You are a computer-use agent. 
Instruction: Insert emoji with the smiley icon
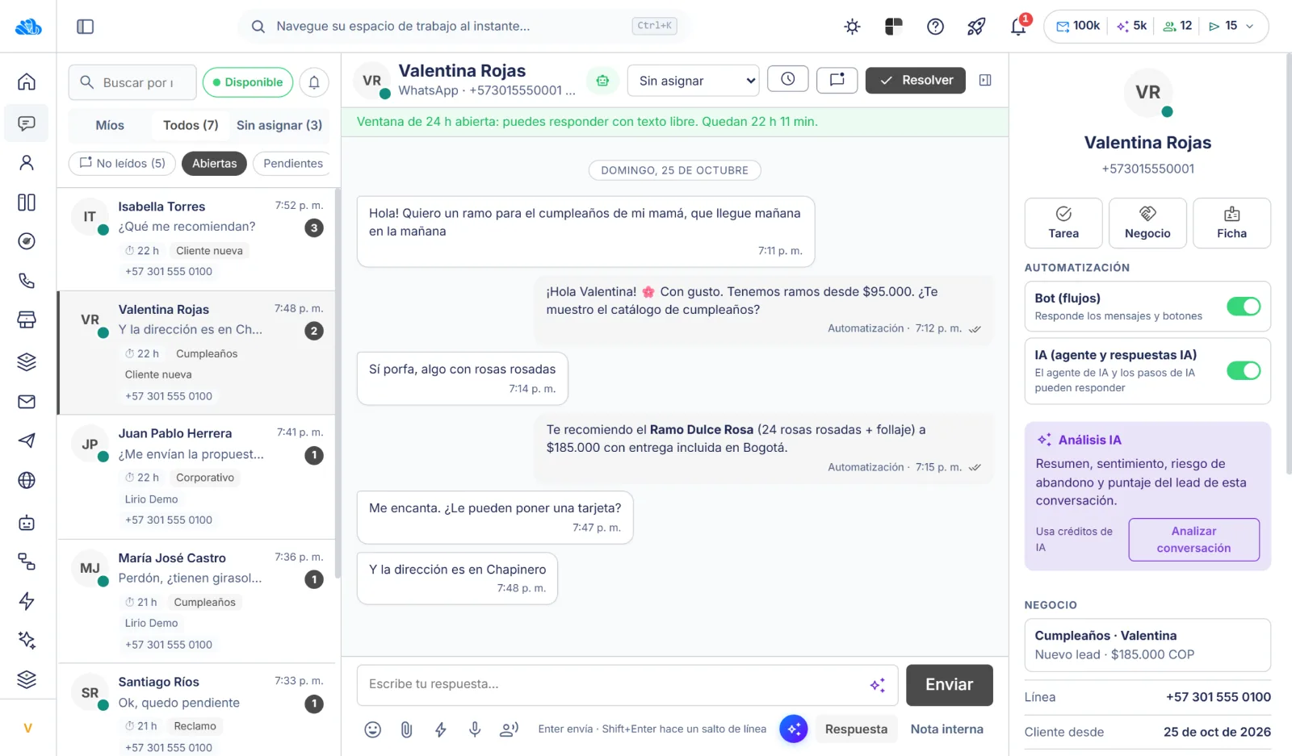click(x=372, y=729)
